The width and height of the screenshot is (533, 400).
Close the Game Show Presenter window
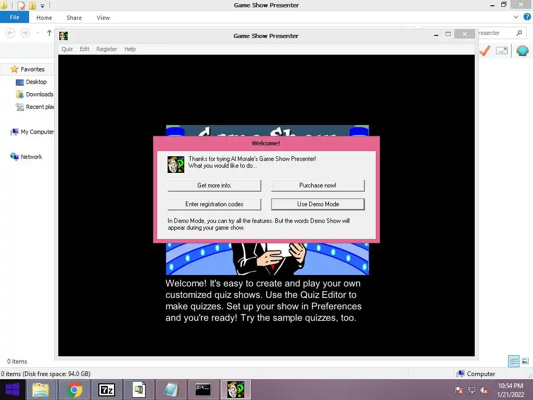(x=465, y=34)
